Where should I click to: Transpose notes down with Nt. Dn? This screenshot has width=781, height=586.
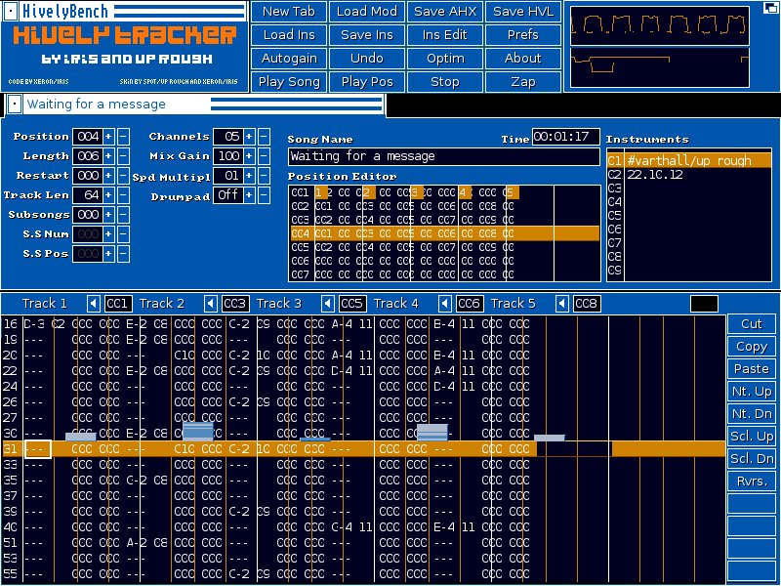coord(752,413)
